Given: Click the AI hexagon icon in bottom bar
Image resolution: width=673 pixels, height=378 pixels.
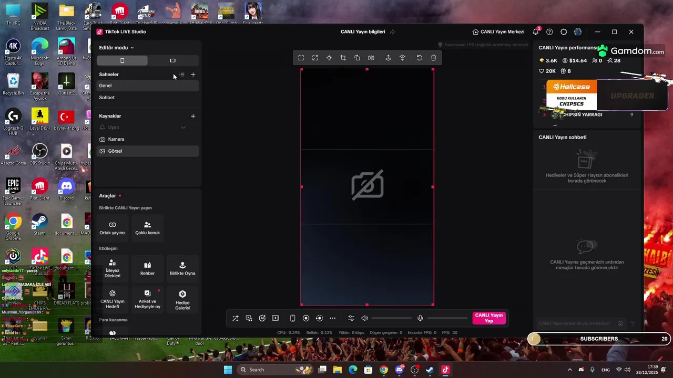Looking at the screenshot, I should 262,318.
